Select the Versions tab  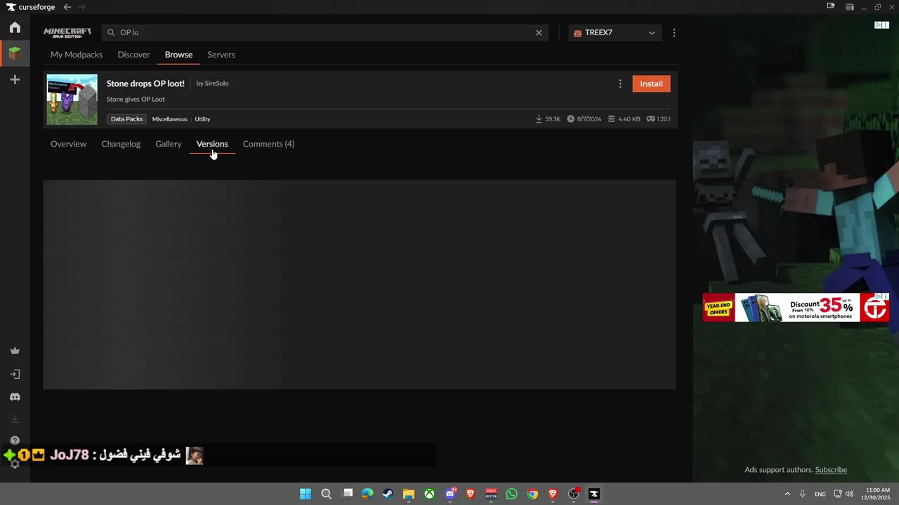coord(212,144)
